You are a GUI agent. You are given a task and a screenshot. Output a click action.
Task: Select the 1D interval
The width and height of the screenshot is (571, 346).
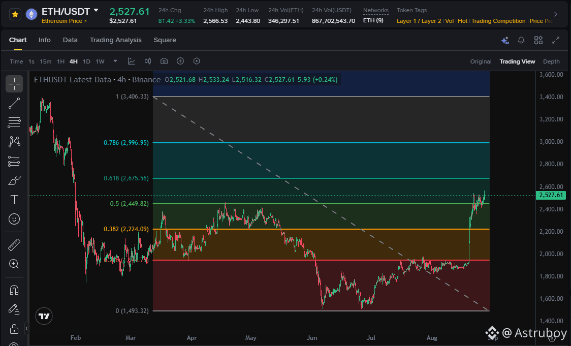click(86, 61)
